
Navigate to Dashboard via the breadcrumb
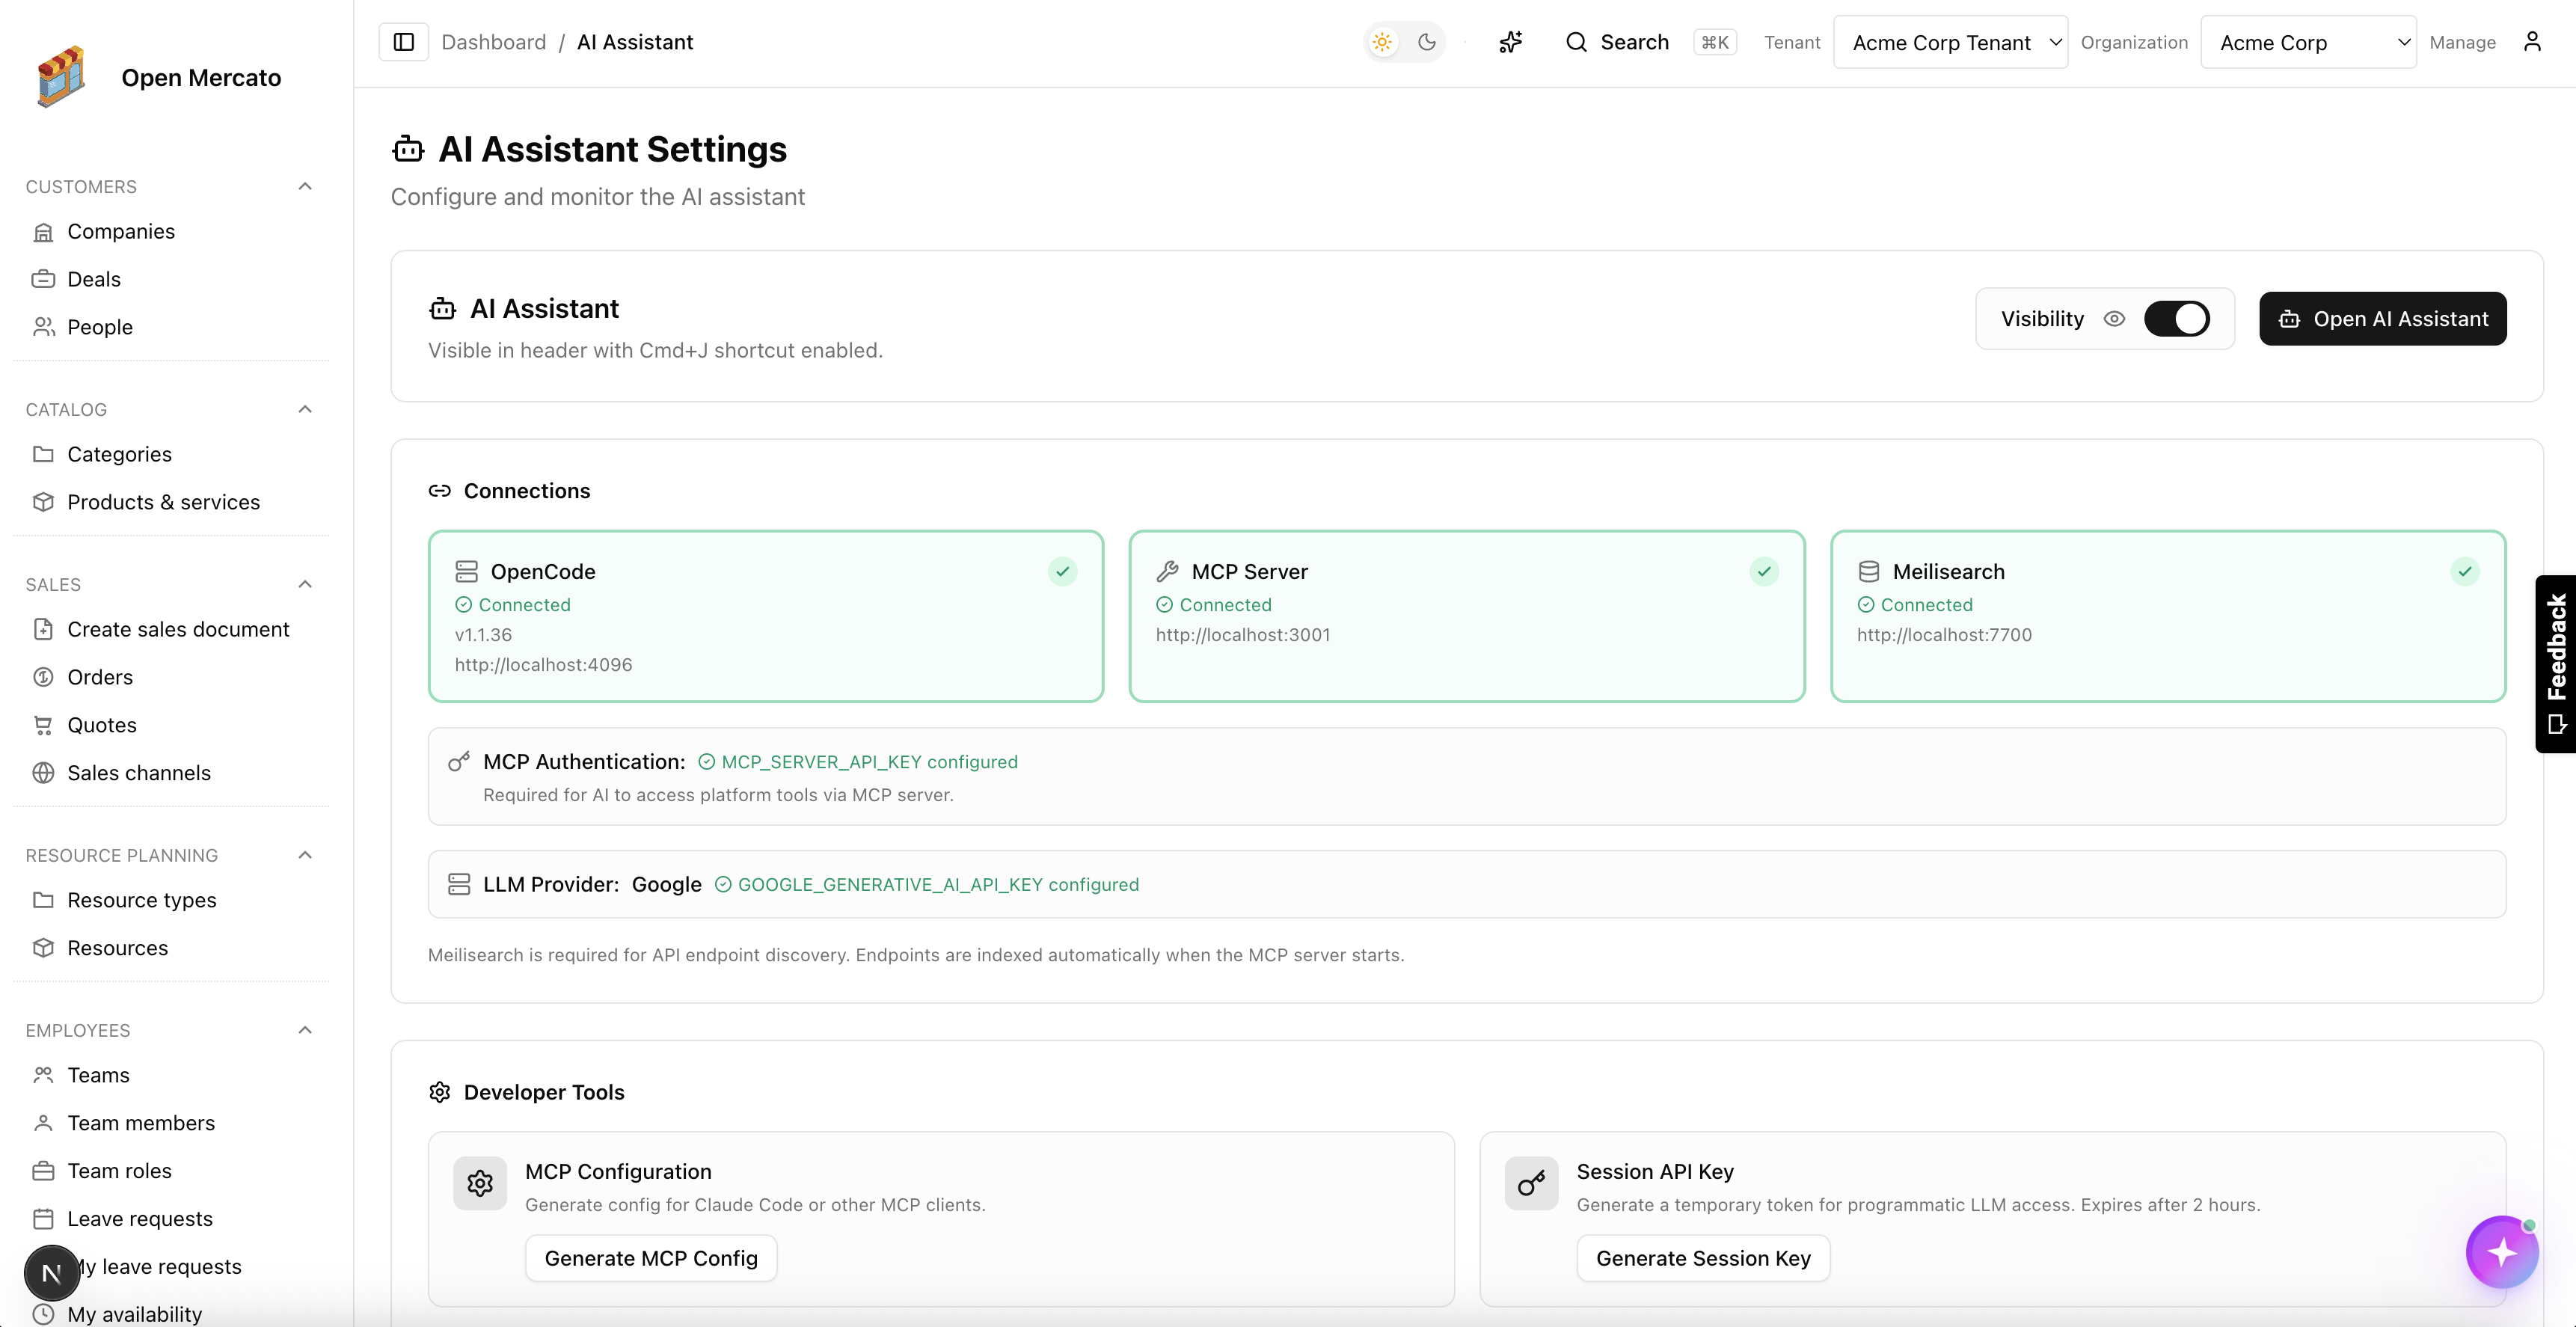click(494, 41)
